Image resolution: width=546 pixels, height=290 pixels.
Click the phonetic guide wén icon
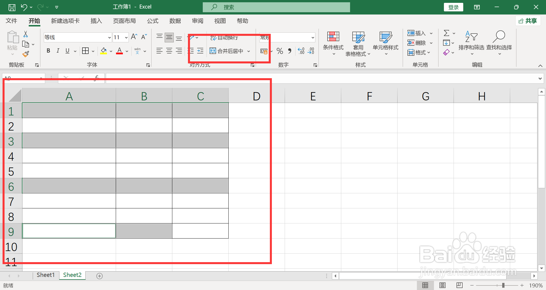[x=137, y=51]
